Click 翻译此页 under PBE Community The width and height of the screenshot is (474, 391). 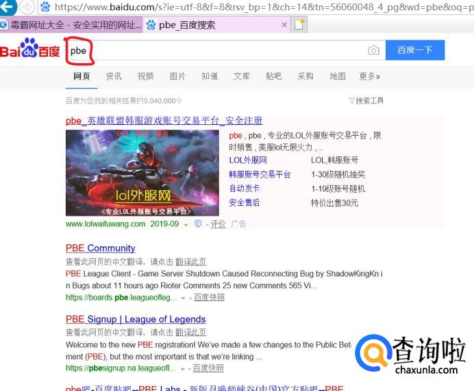click(191, 261)
